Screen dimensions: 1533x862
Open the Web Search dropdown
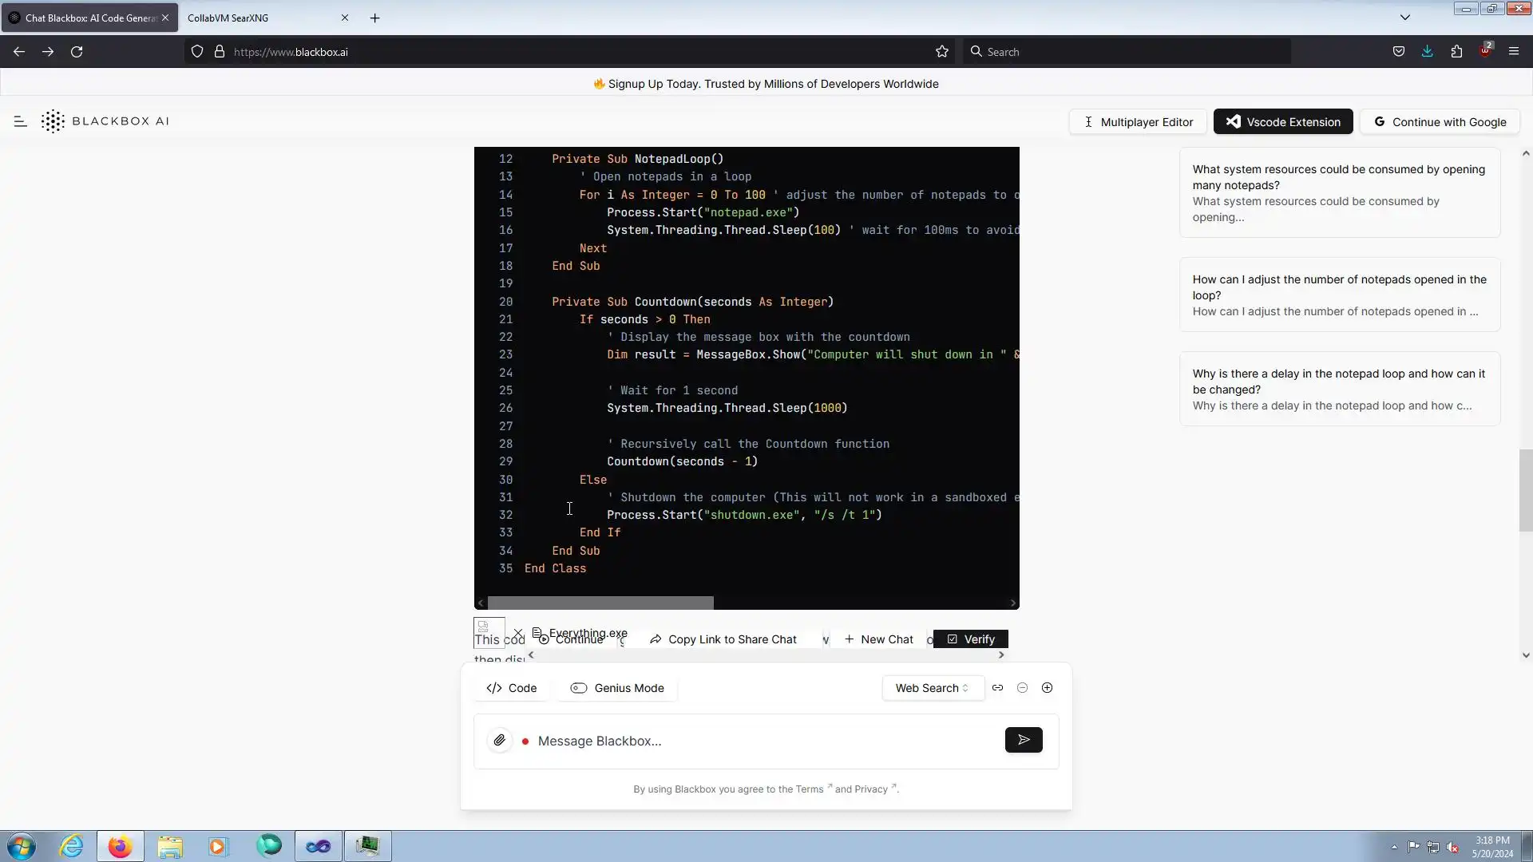[932, 688]
